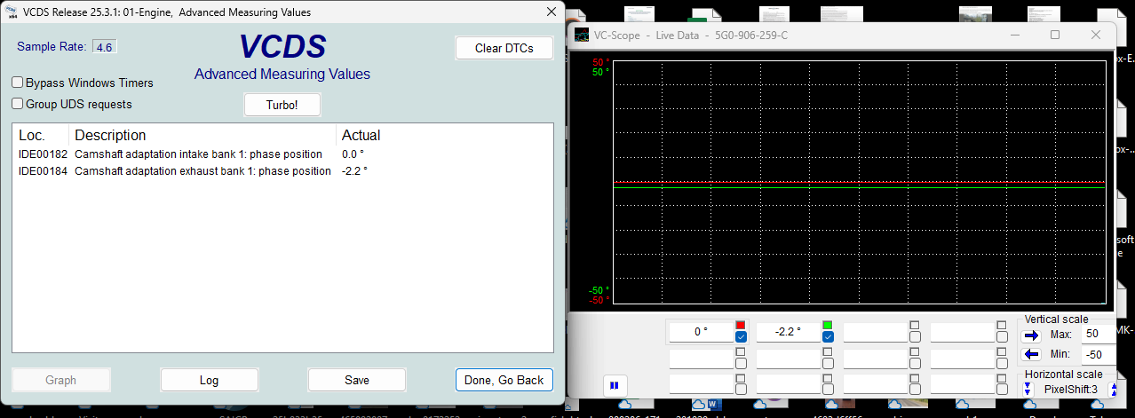1135x418 pixels.
Task: Click the left arrow beside Min
Action: tap(1030, 354)
